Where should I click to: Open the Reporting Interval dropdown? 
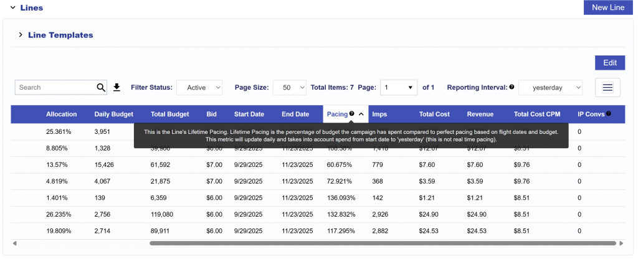[x=550, y=88]
